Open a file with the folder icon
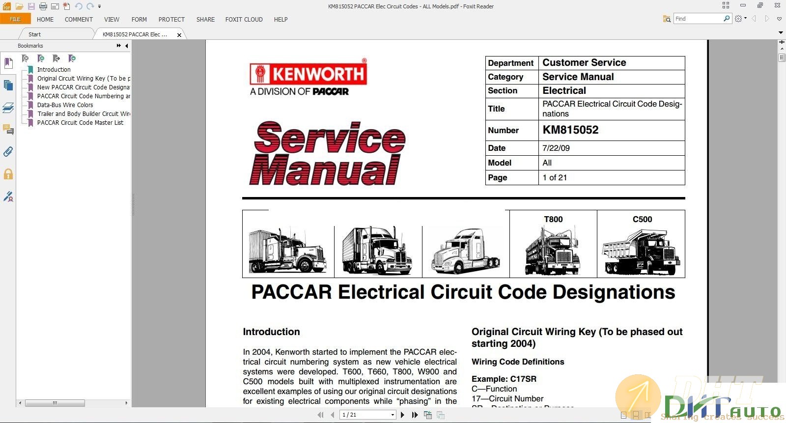Screen dimensions: 786x423 [19, 6]
